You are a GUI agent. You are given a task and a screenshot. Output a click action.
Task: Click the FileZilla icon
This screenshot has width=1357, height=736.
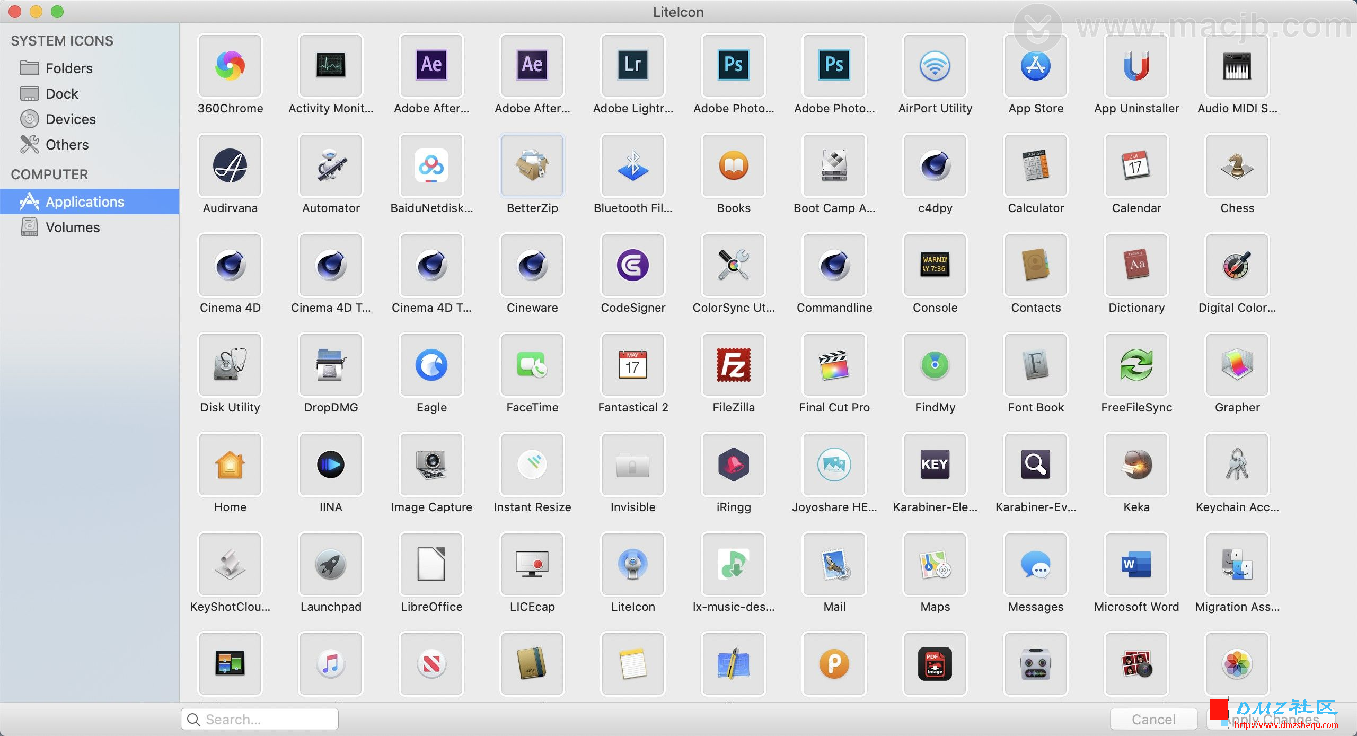point(734,365)
